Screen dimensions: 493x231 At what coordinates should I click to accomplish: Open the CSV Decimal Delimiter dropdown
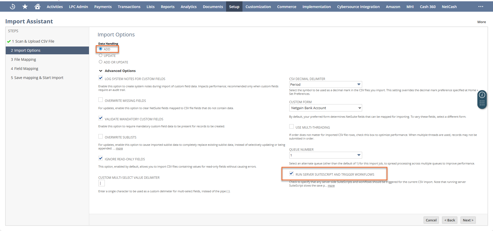coord(325,84)
